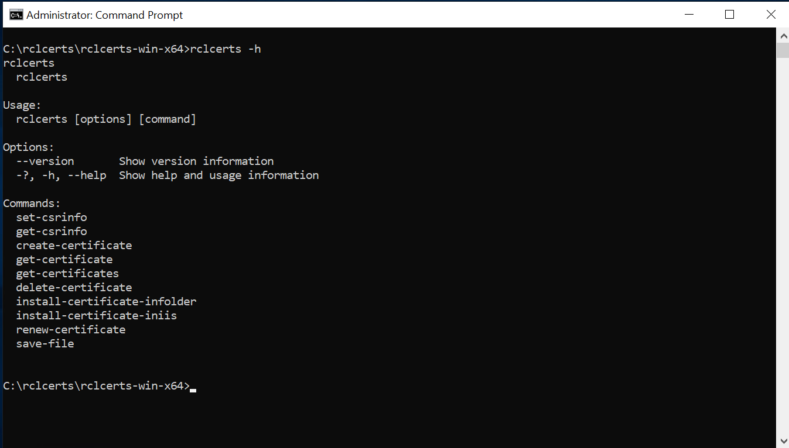789x448 pixels.
Task: Click the Administrator: Command Prompt title text
Action: pos(105,15)
